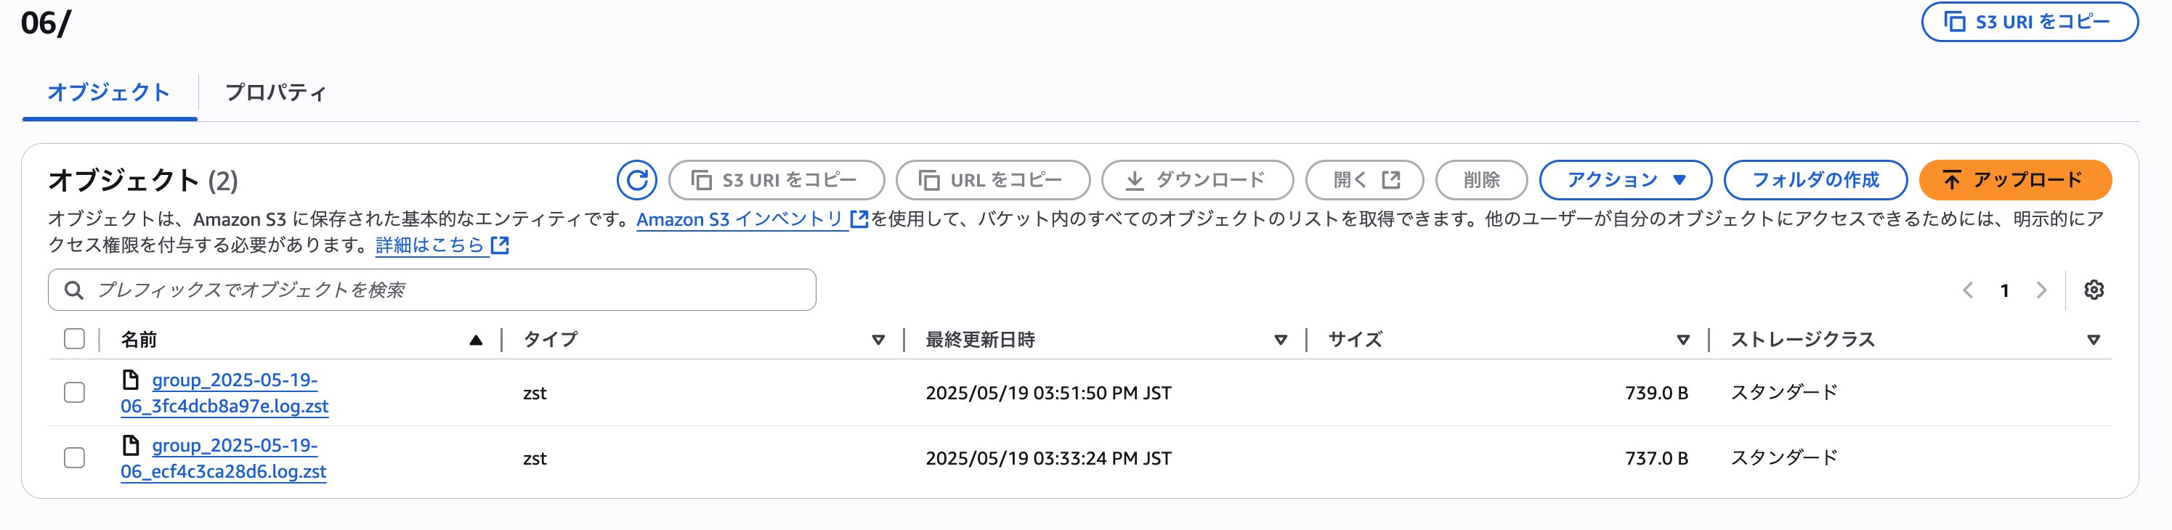
Task: Click the Open button with external-link icon
Action: [x=1363, y=179]
